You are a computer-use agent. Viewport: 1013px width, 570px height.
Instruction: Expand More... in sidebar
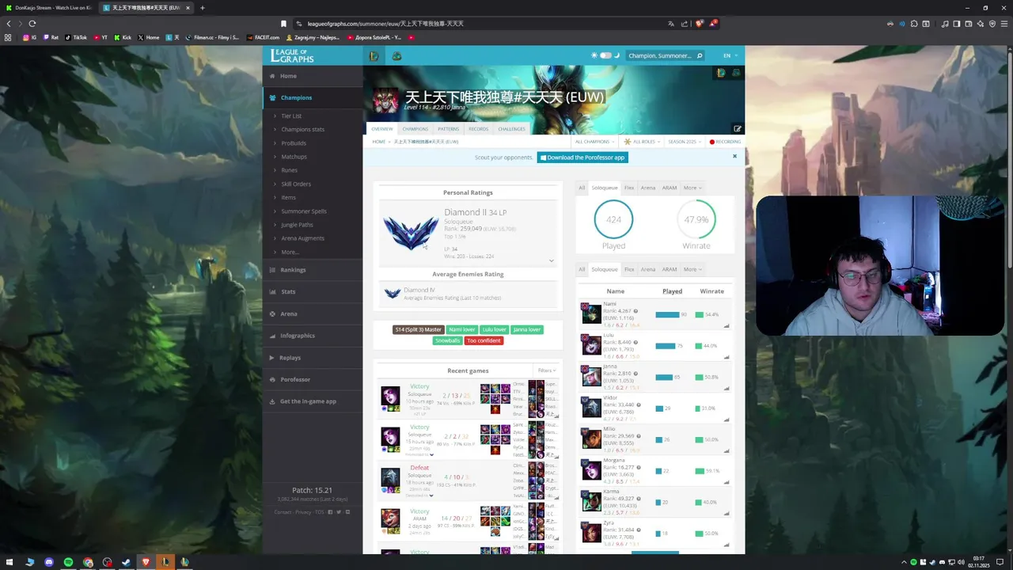click(x=290, y=252)
